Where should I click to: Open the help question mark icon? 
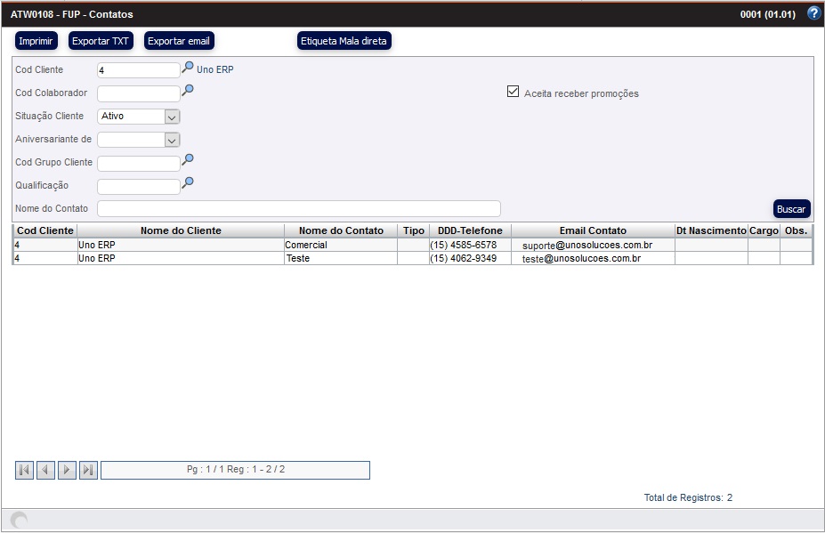[x=813, y=13]
